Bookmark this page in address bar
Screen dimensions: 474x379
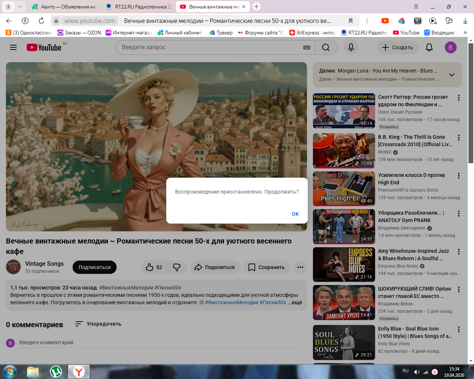[x=351, y=21]
